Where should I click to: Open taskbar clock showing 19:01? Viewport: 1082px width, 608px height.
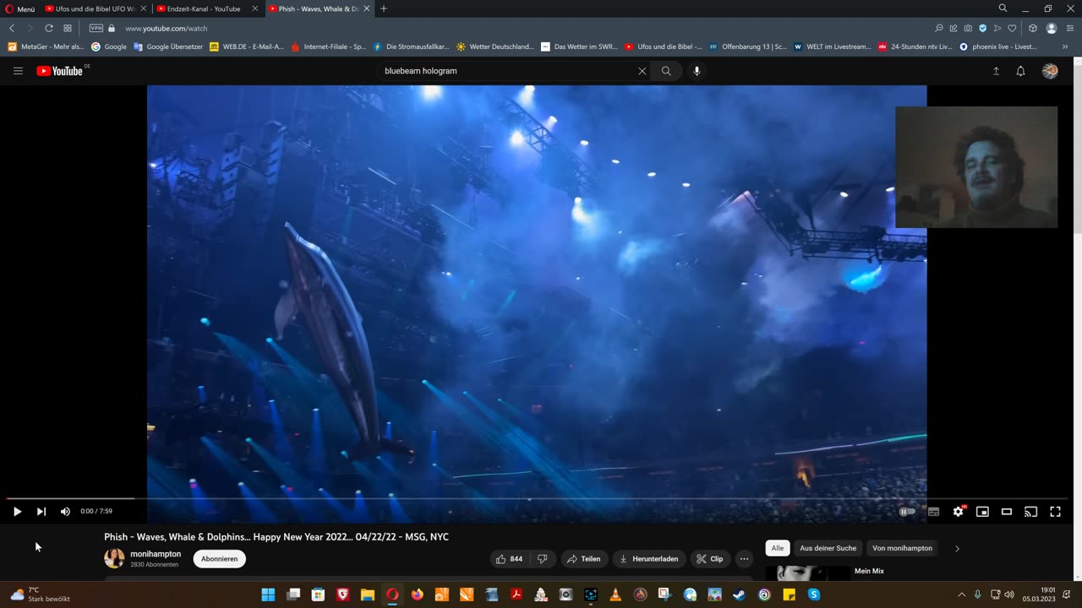[x=1038, y=594]
